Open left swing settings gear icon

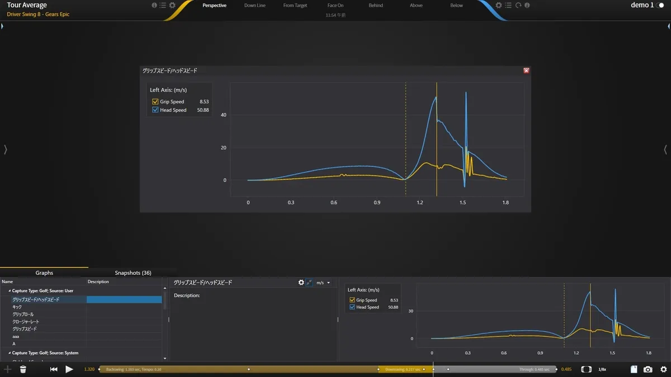[172, 5]
